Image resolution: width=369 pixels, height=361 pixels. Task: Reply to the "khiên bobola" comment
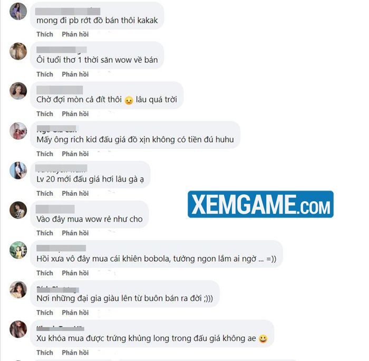[x=75, y=273]
